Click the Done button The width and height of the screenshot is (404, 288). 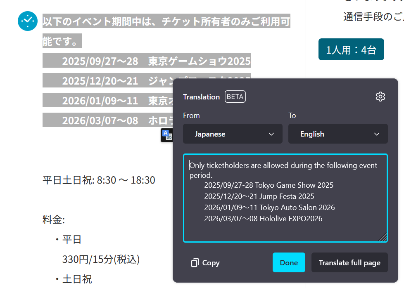[289, 262]
